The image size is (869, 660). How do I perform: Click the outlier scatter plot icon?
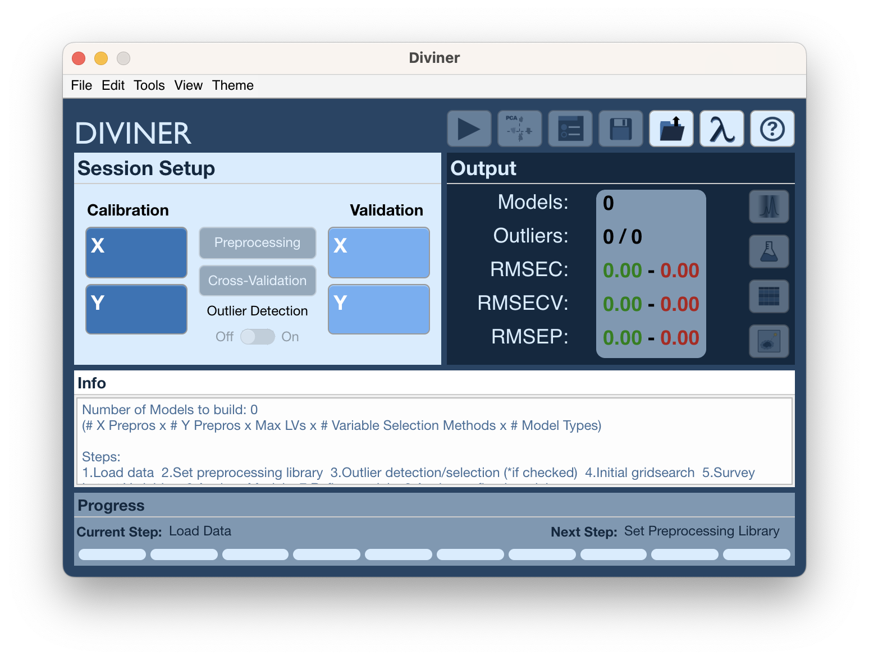769,341
